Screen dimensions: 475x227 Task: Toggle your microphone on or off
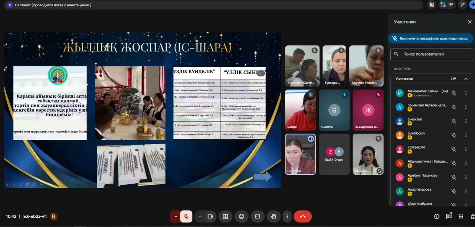pos(186,216)
